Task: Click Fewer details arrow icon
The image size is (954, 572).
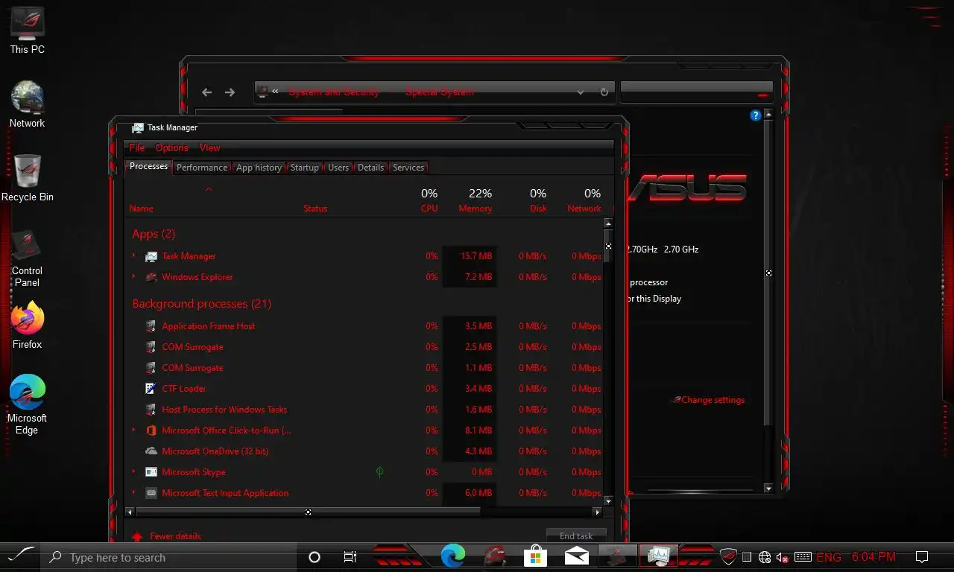Action: pos(136,536)
